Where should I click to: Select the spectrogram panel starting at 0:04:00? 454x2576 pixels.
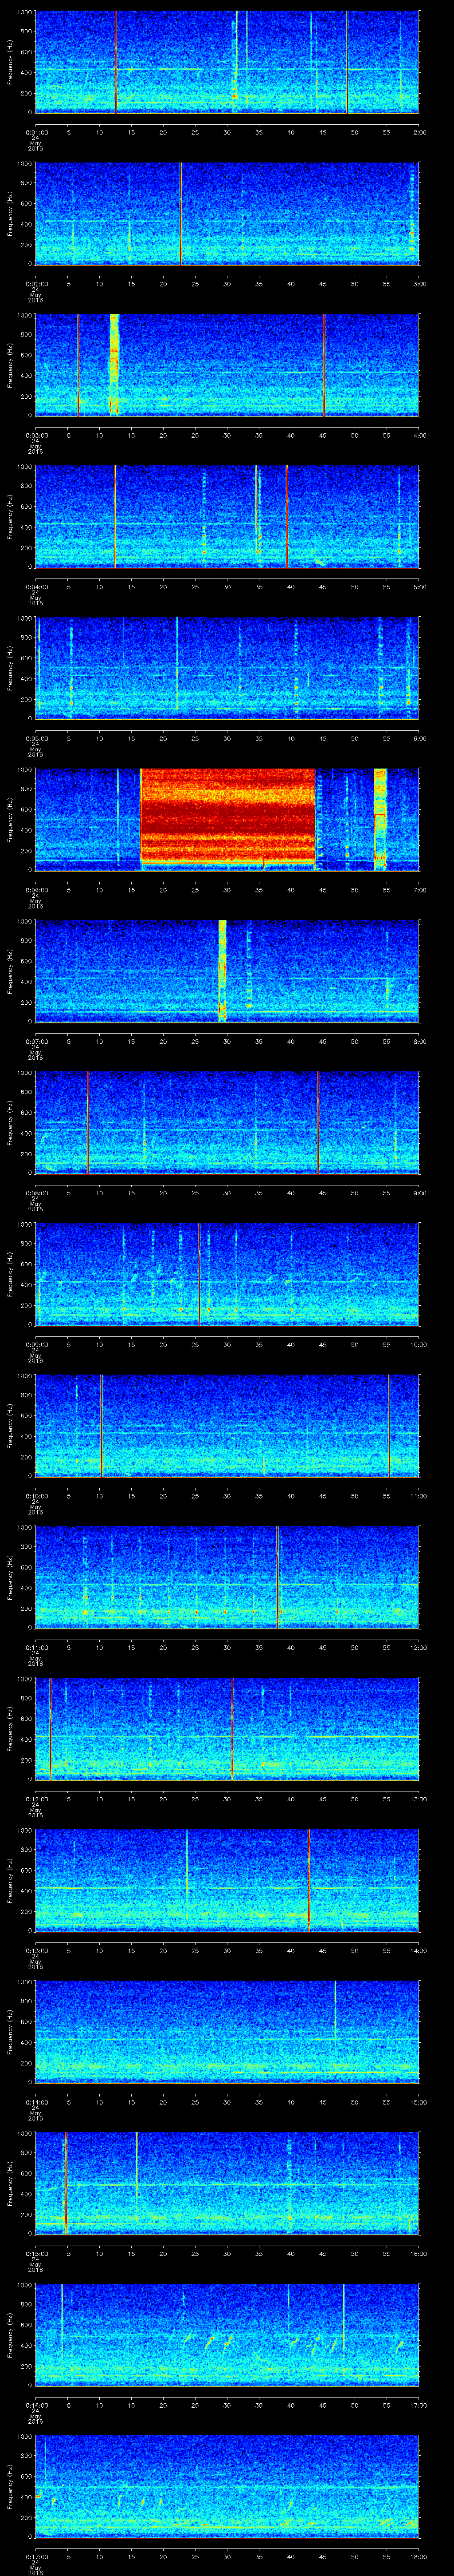[x=227, y=517]
